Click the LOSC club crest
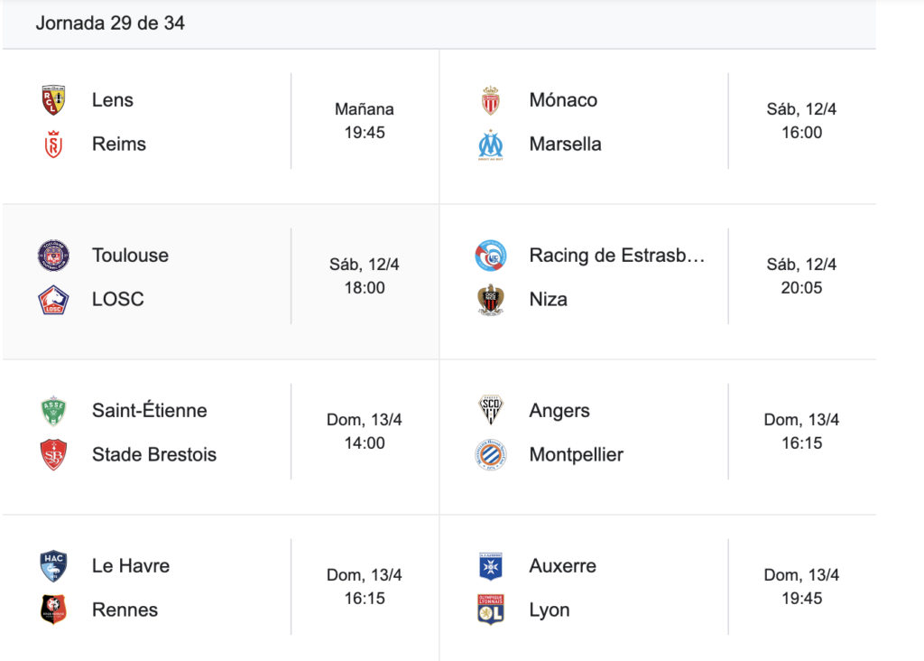 [x=53, y=300]
